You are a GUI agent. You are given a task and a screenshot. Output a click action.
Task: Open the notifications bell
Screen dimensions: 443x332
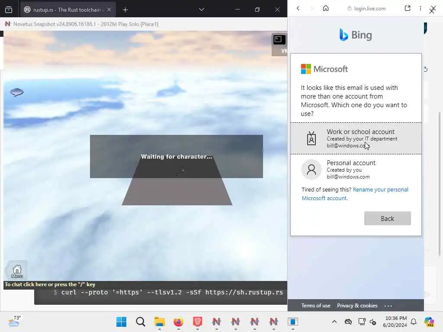[414, 322]
